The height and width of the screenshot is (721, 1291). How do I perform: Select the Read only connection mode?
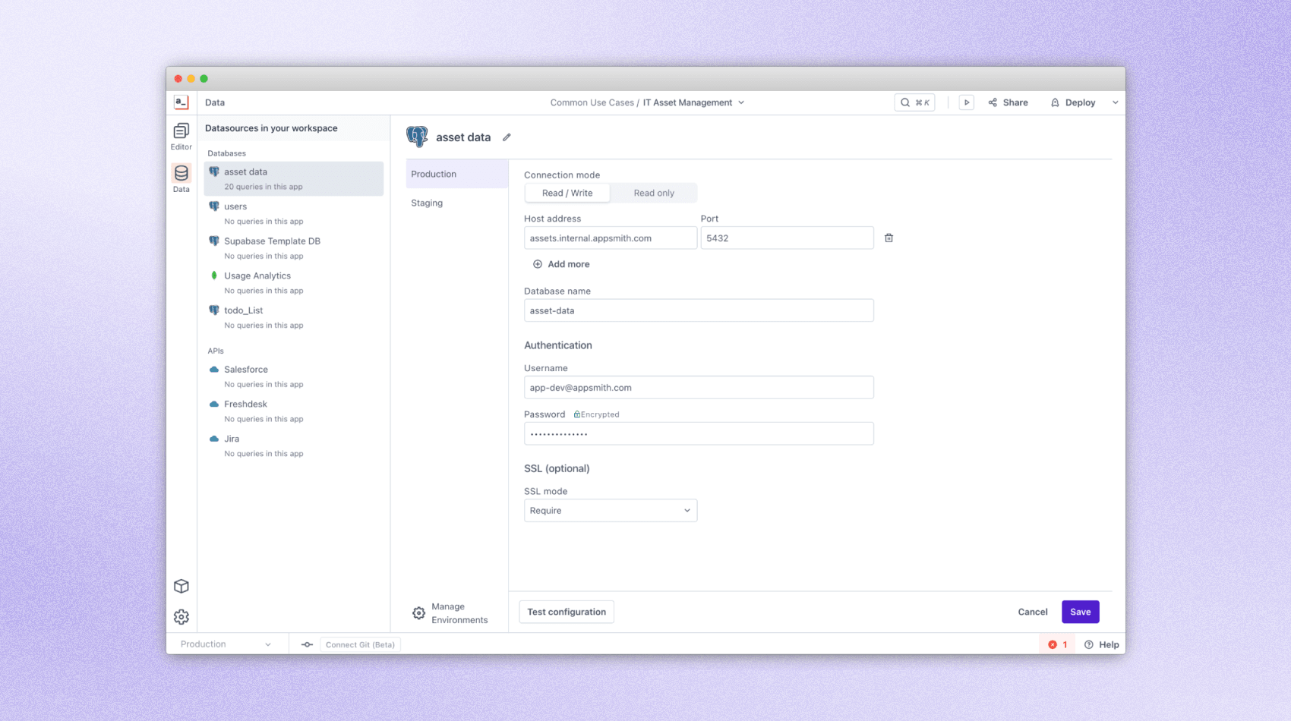pos(653,193)
